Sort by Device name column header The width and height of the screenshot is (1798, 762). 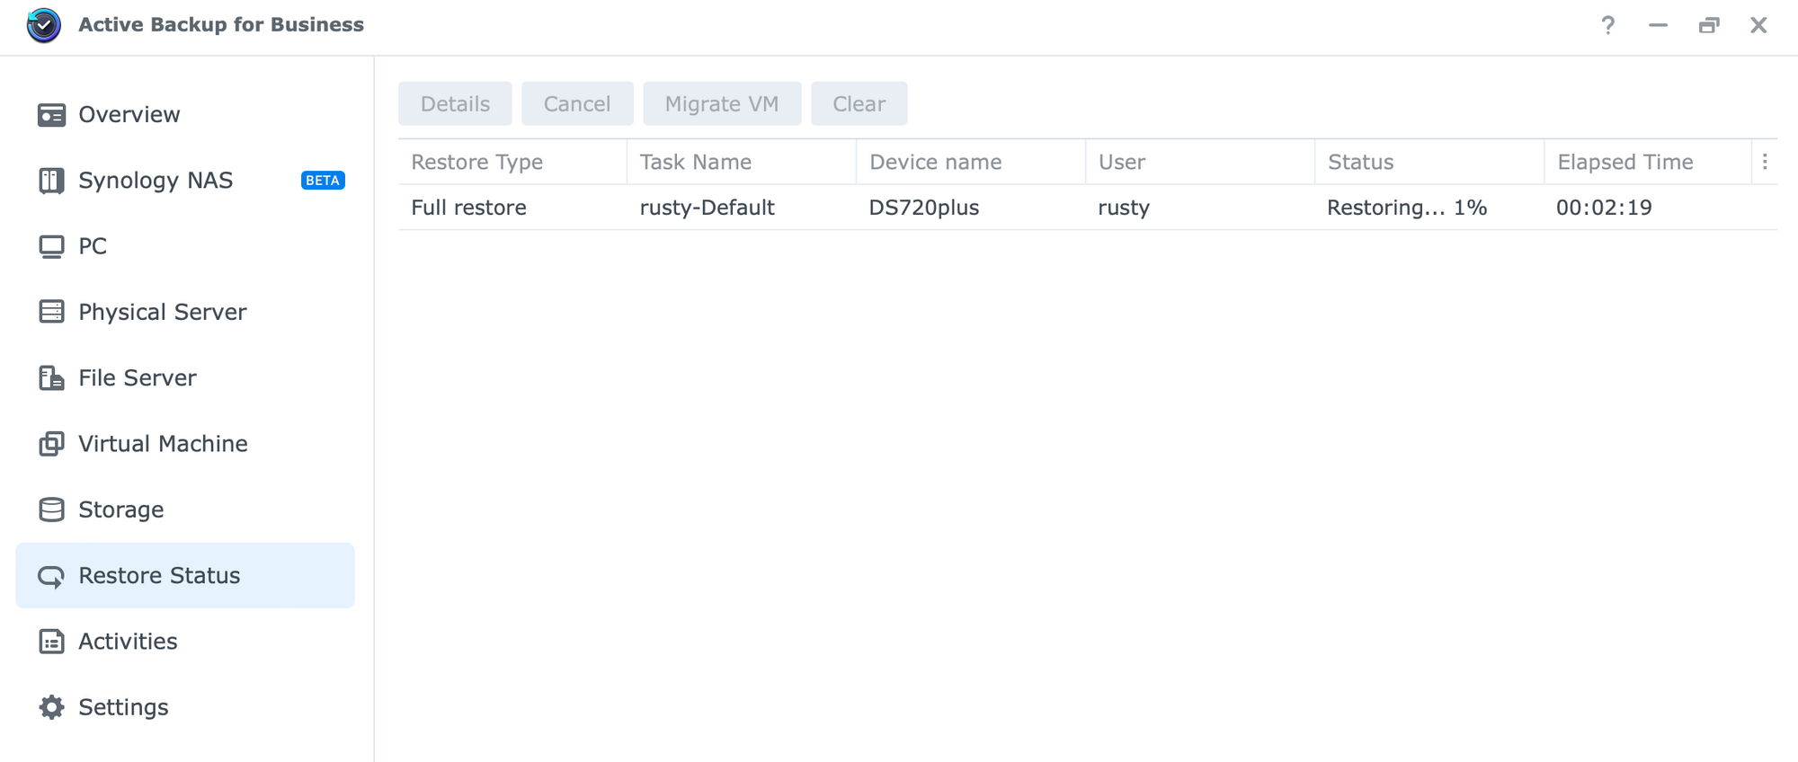point(971,162)
